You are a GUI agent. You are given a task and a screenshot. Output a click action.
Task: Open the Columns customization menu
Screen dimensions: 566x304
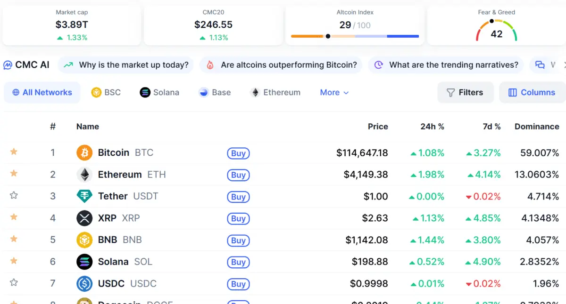[532, 93]
